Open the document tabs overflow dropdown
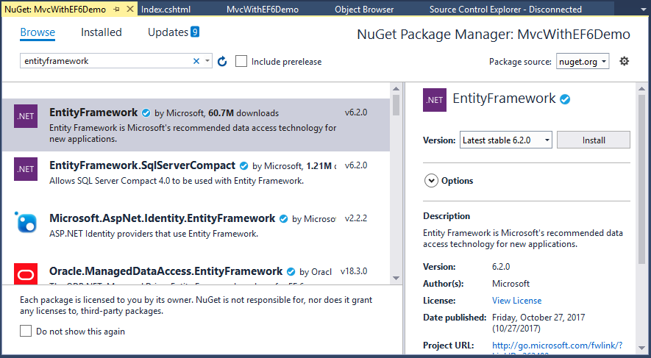651x358 pixels. 644,9
